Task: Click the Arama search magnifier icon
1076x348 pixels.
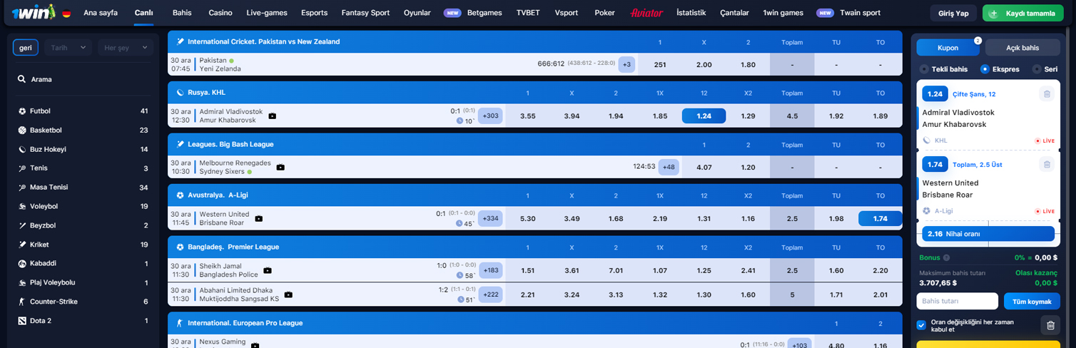Action: point(22,79)
